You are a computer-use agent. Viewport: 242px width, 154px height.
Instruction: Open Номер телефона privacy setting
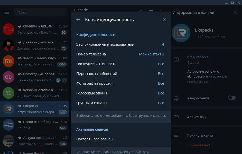tap(121, 54)
